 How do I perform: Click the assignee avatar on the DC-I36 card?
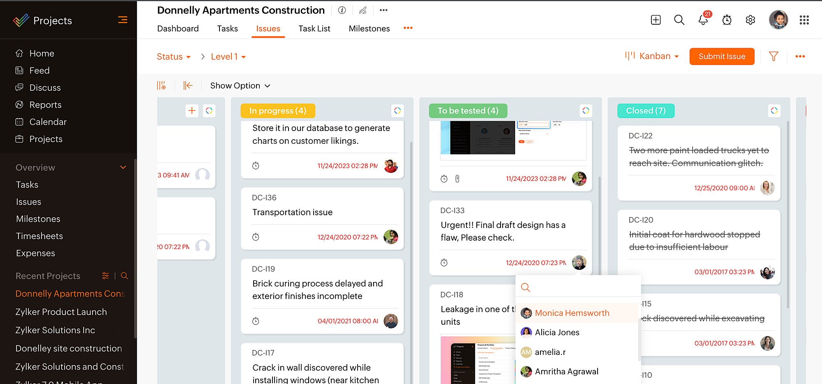pos(391,237)
